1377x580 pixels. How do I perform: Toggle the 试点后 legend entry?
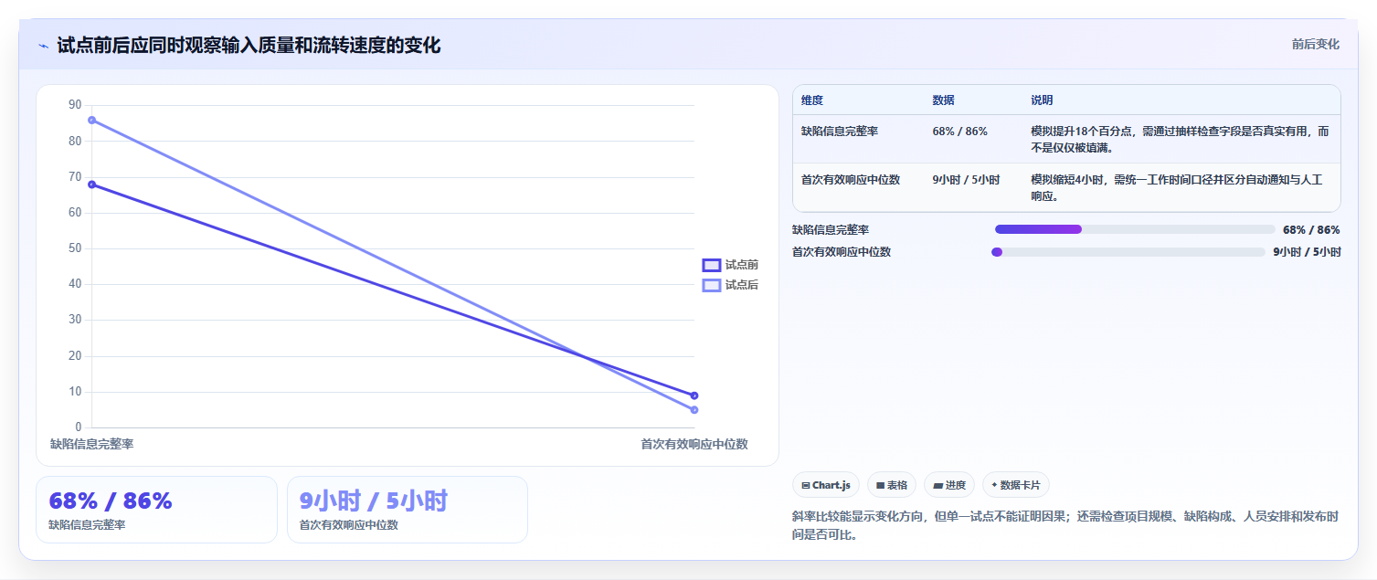click(x=730, y=285)
